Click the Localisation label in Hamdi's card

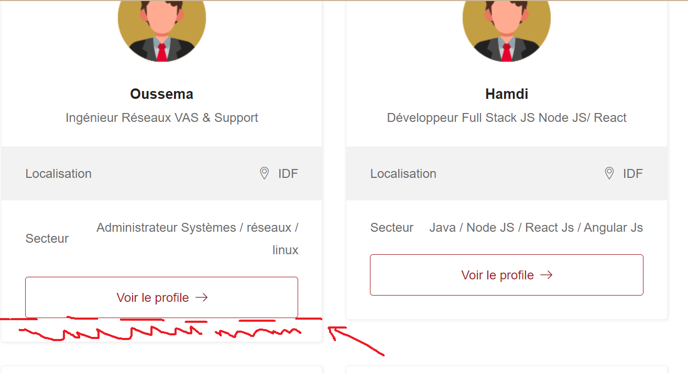[403, 174]
